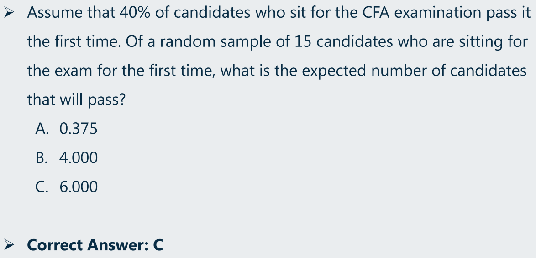Click the bold 'Correct Answer: C' text

coord(95,245)
